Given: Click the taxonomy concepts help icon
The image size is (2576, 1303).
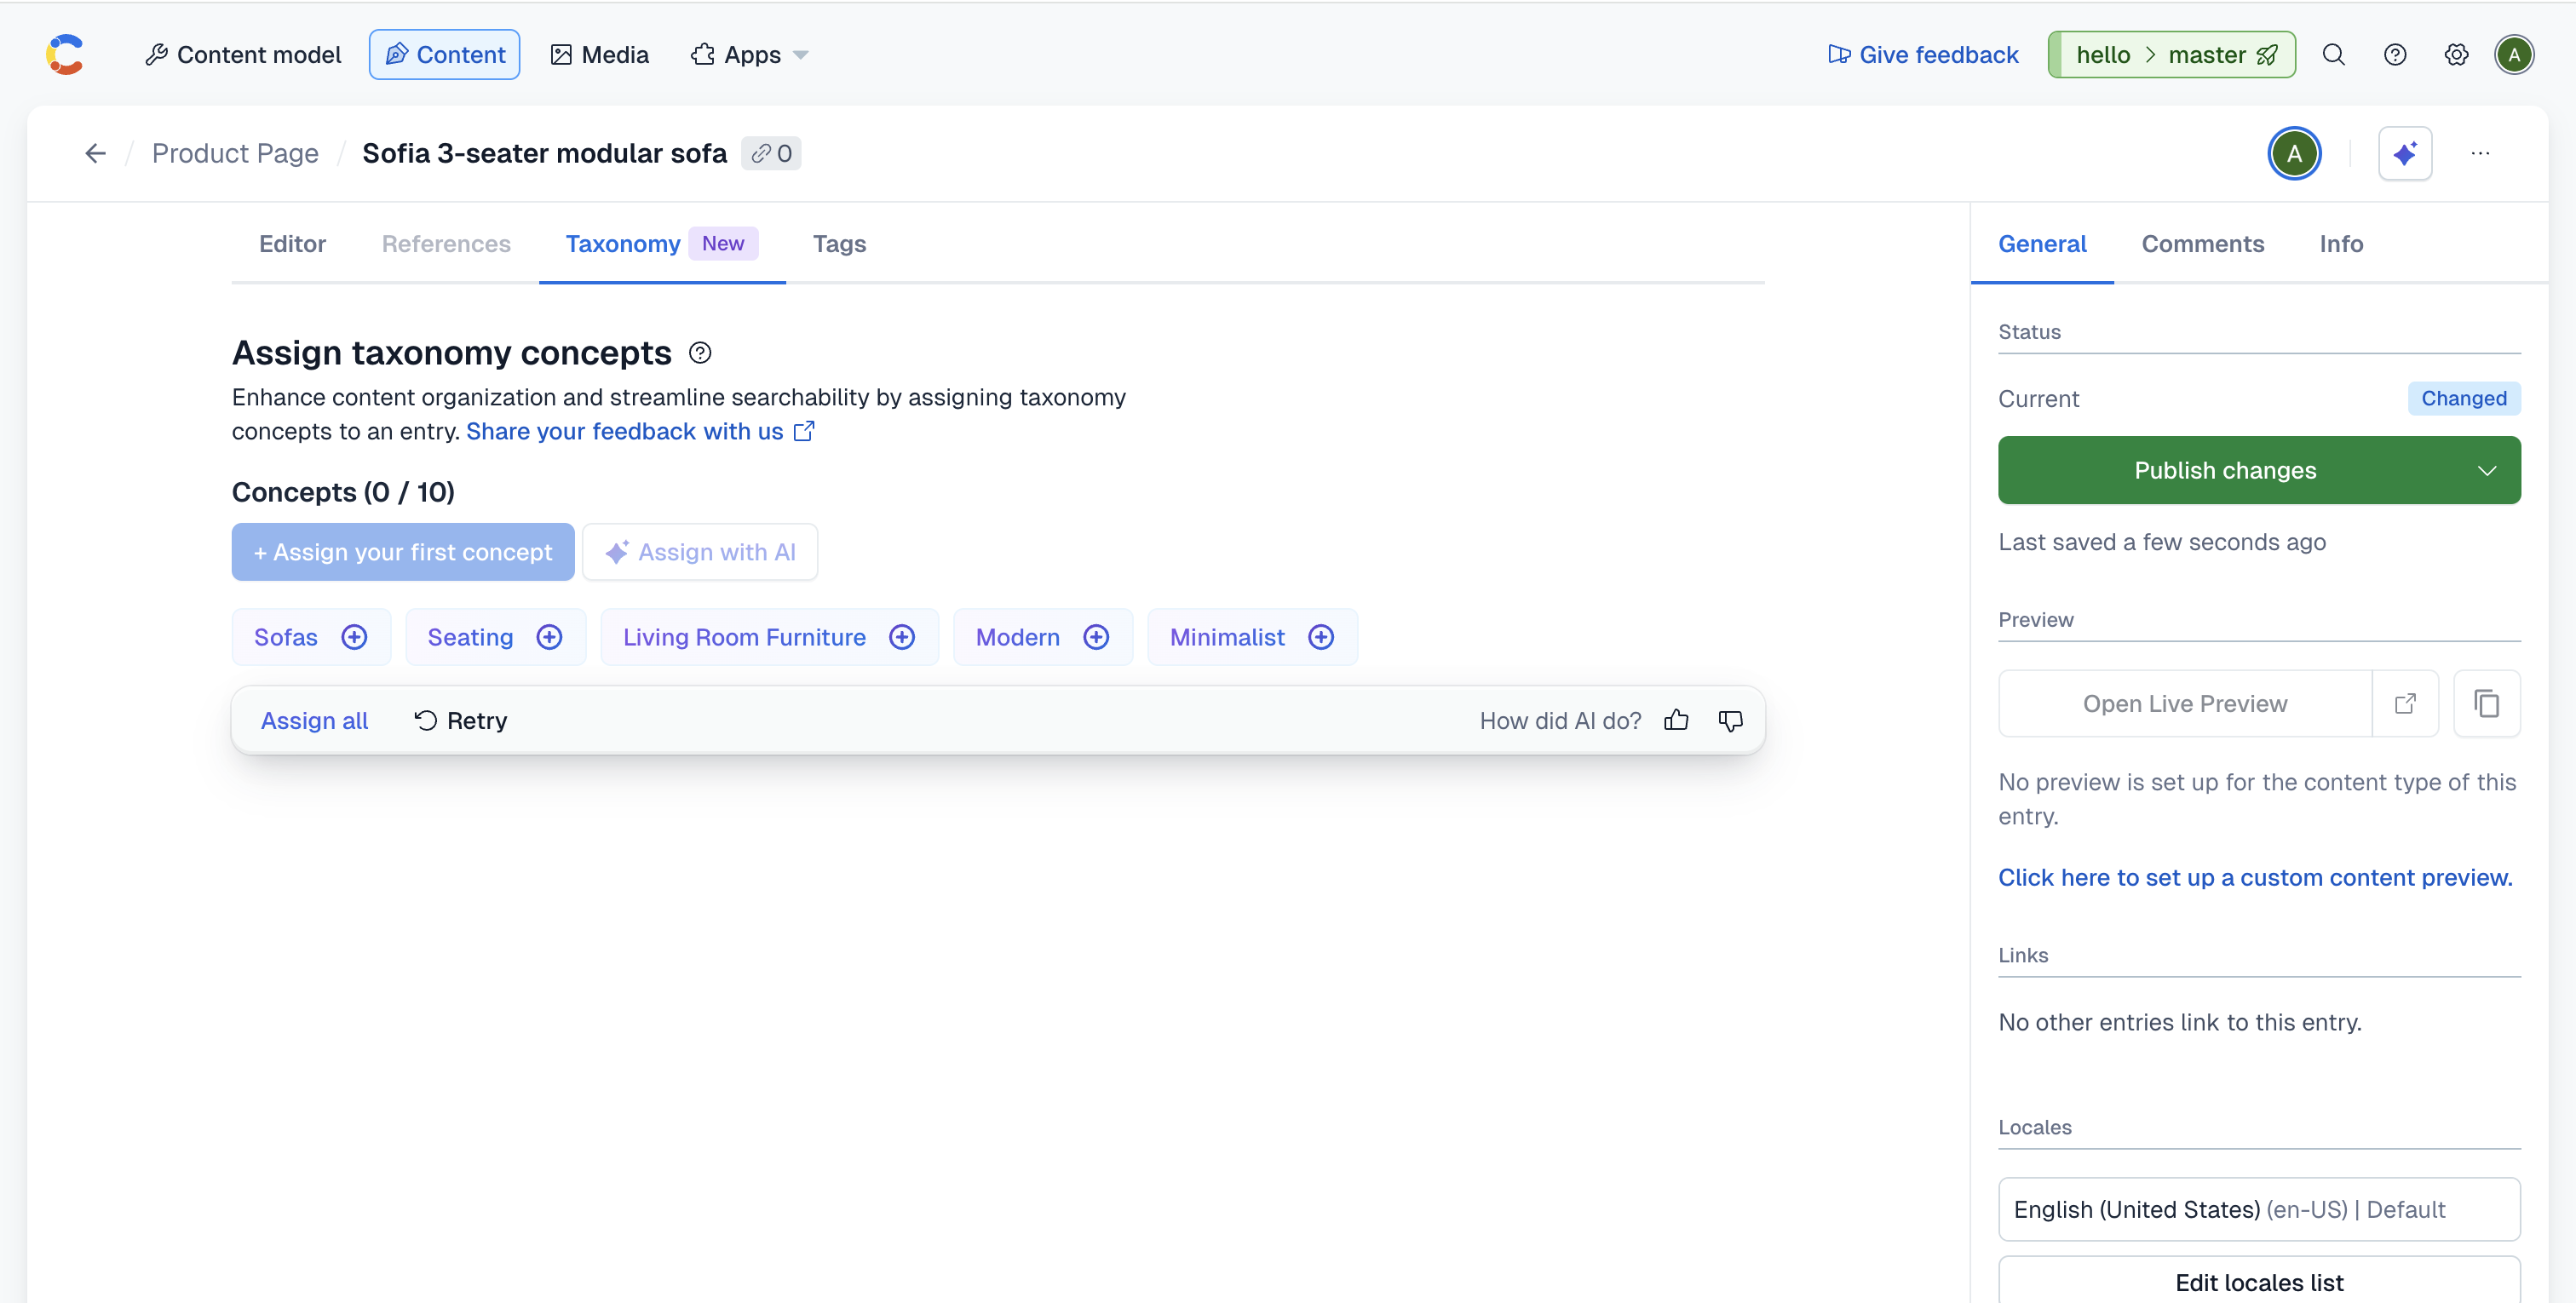Looking at the screenshot, I should tap(700, 353).
